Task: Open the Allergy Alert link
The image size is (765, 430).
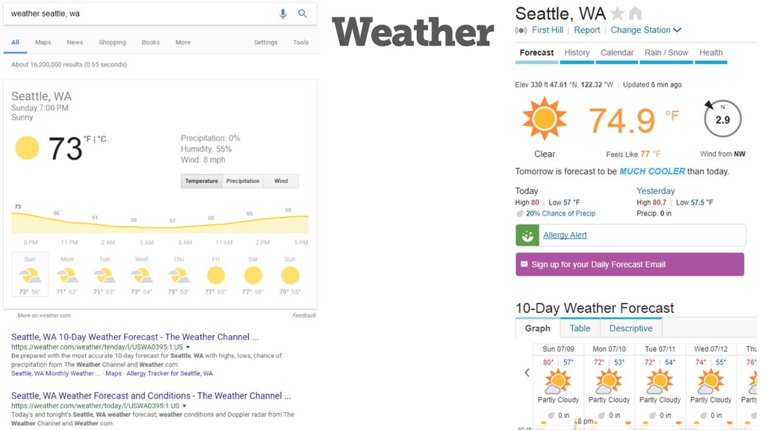Action: click(x=565, y=235)
